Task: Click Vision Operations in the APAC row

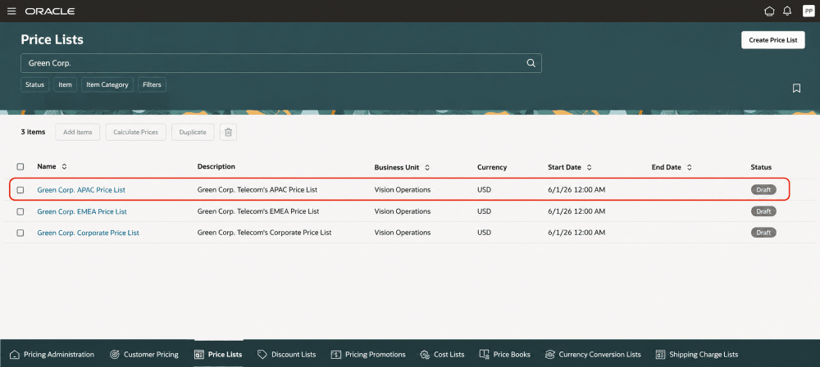Action: 402,190
